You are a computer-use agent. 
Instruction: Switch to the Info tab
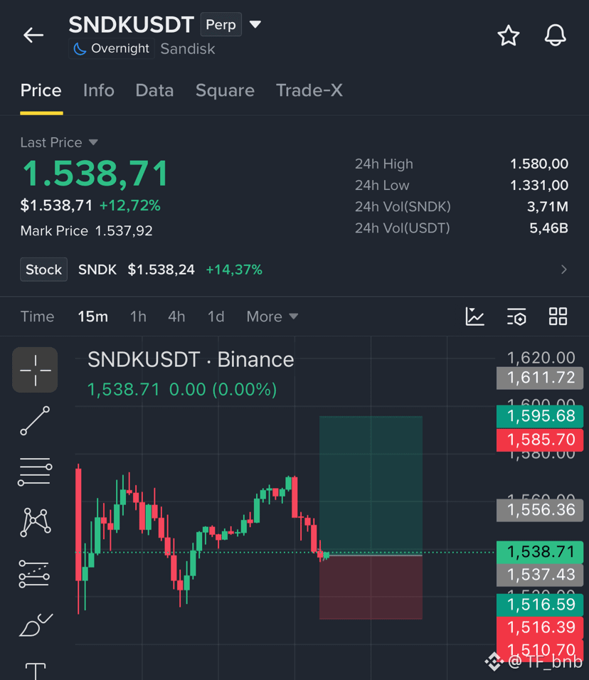tap(98, 90)
